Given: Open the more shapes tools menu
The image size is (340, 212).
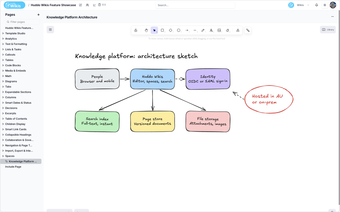Looking at the screenshot, I should (238, 30).
